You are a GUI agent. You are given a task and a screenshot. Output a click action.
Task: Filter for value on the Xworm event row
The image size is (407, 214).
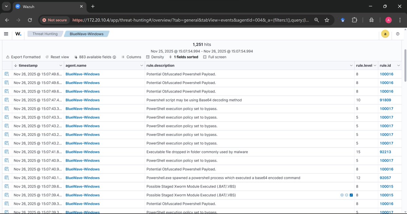(342, 195)
